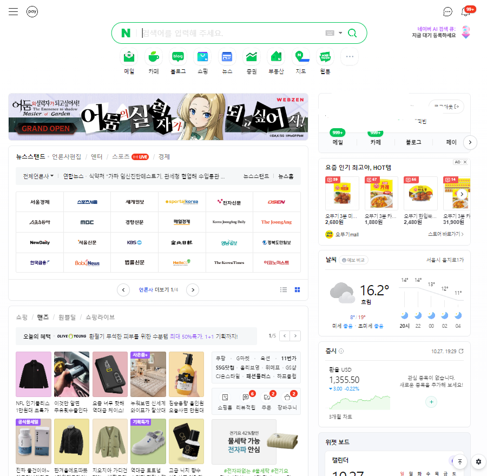Select the 쇼핑라이브 tab
This screenshot has height=476, width=487.
pyautogui.click(x=100, y=317)
